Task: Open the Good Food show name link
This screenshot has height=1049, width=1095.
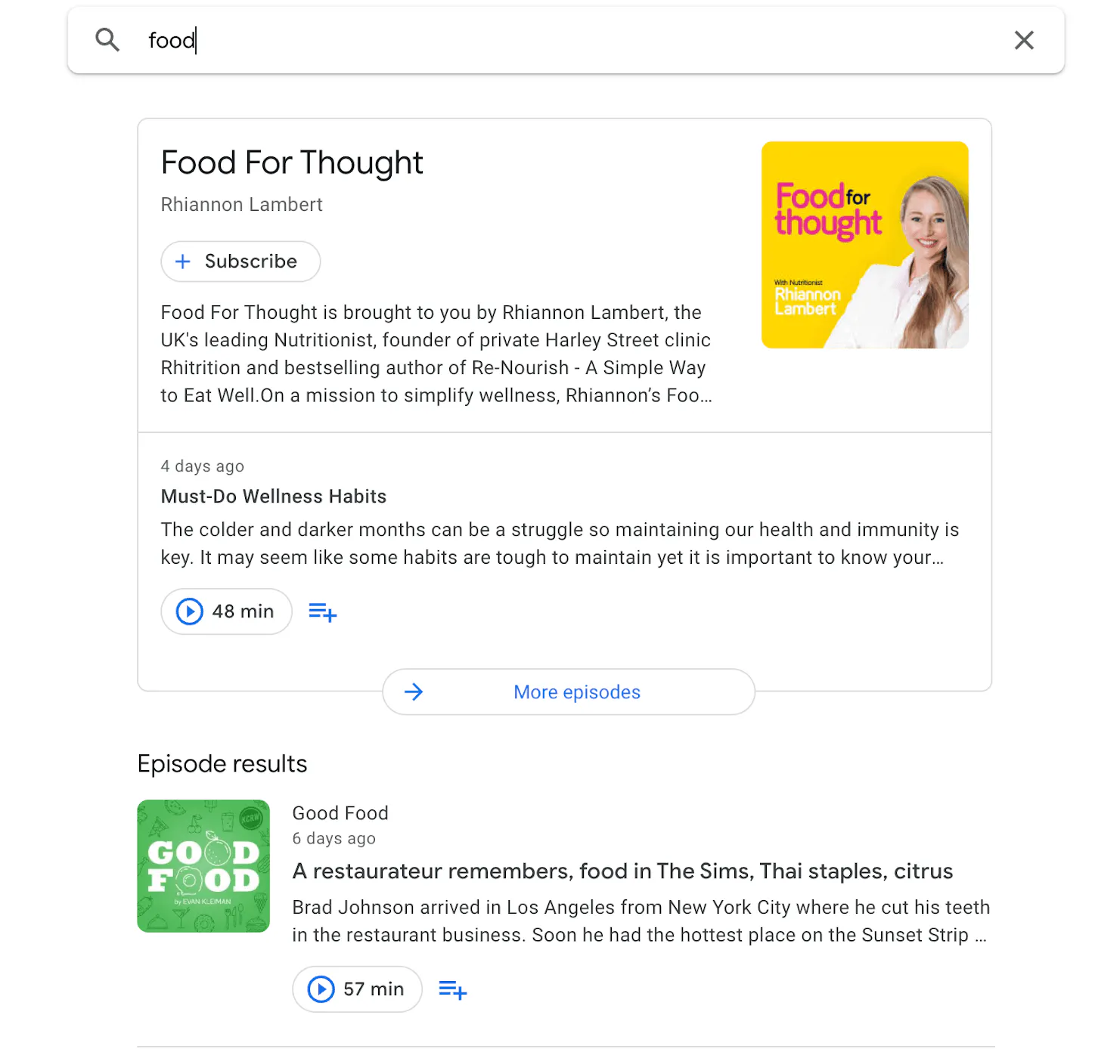Action: tap(340, 813)
